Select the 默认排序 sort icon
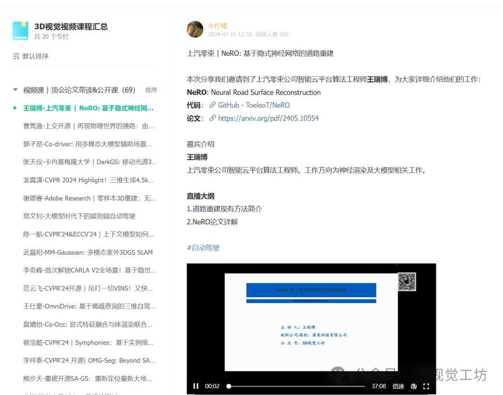This screenshot has height=395, width=503. (17, 56)
